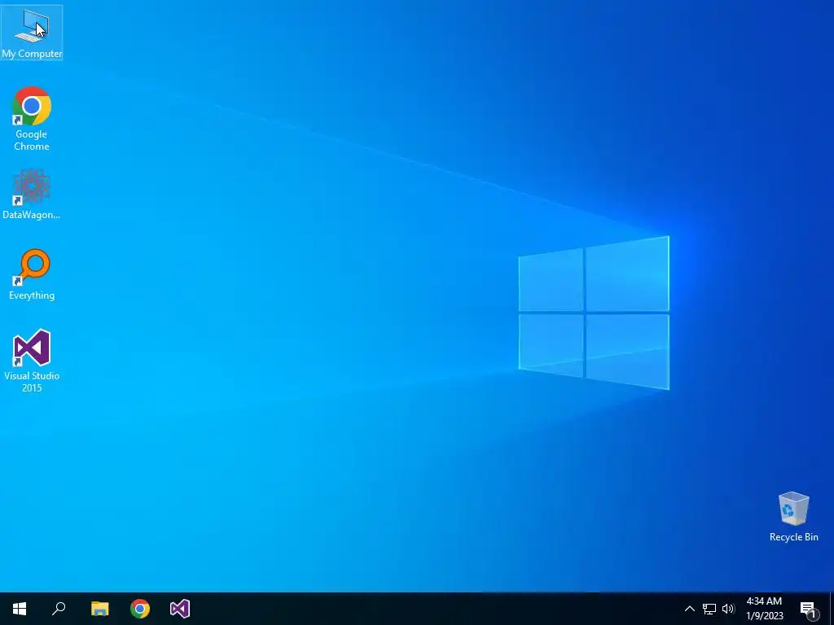Open the clock showing 4:34 AM

(x=764, y=609)
